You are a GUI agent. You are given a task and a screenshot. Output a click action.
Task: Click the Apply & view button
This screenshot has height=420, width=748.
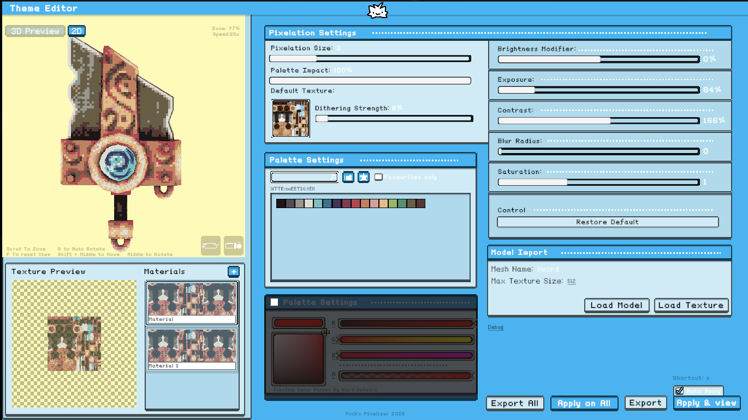[x=707, y=403]
